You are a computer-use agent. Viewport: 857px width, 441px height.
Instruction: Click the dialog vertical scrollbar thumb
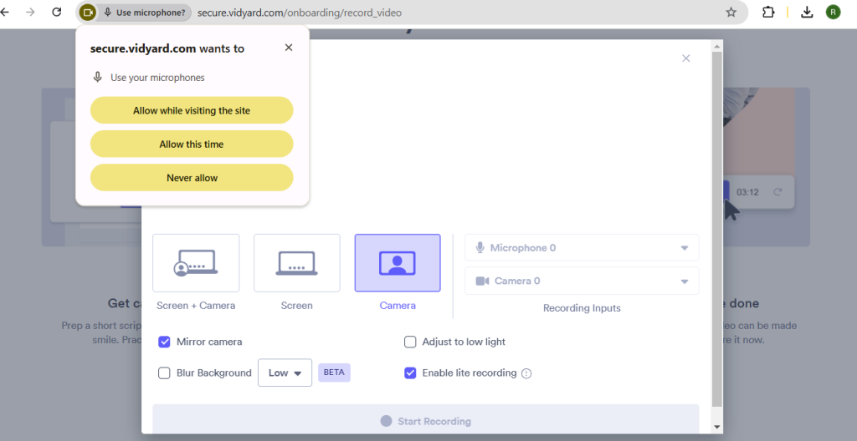click(x=717, y=229)
